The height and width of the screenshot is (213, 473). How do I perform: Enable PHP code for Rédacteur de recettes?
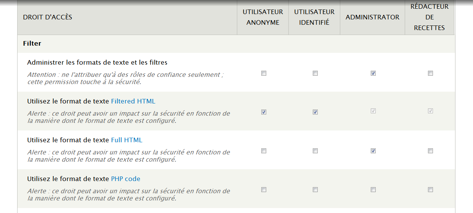(x=430, y=190)
